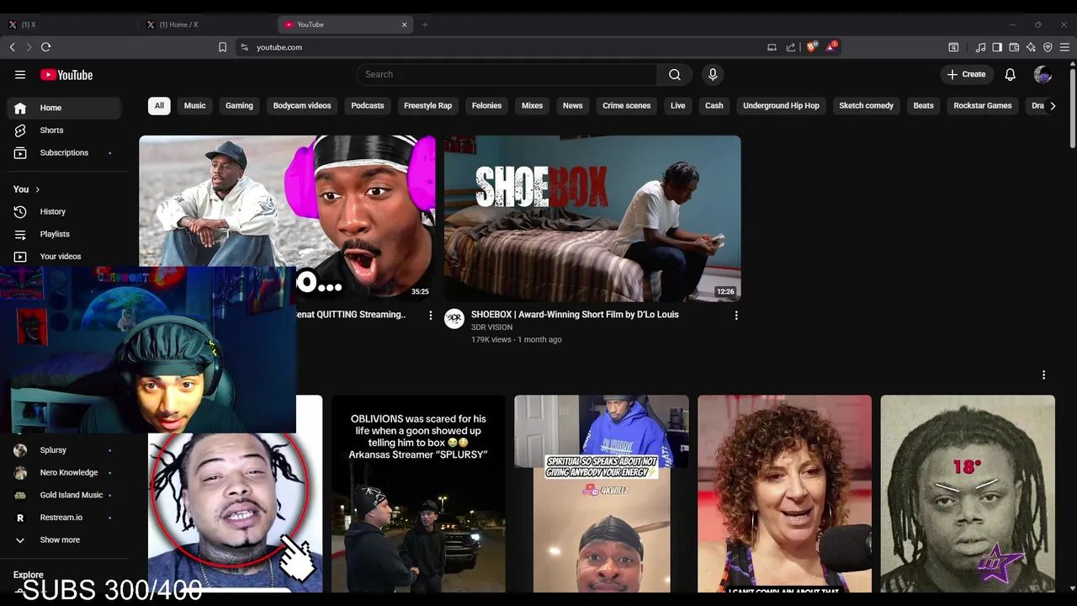Click the YouTube search field
This screenshot has width=1077, height=606.
pos(507,74)
